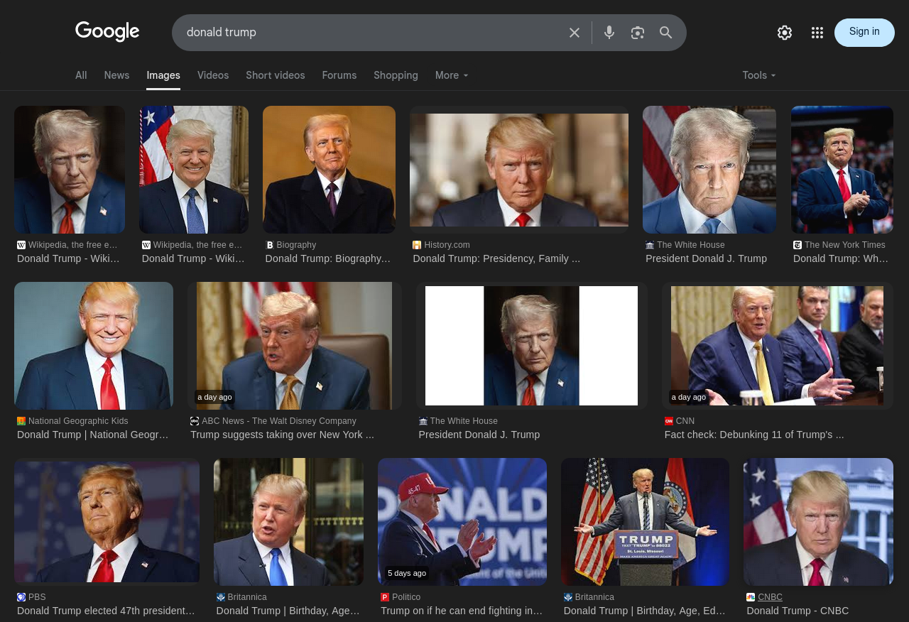Screen dimensions: 909x622
Task: Click the CNN favicon
Action: (x=669, y=421)
